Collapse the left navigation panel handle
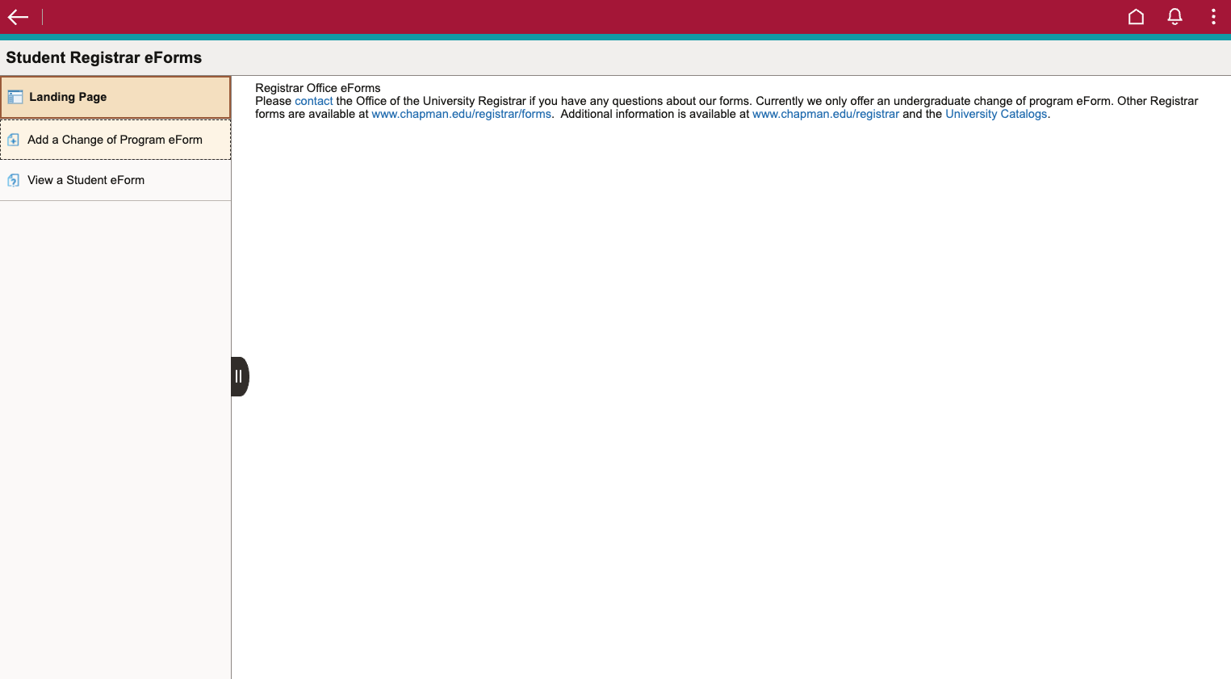 [239, 376]
